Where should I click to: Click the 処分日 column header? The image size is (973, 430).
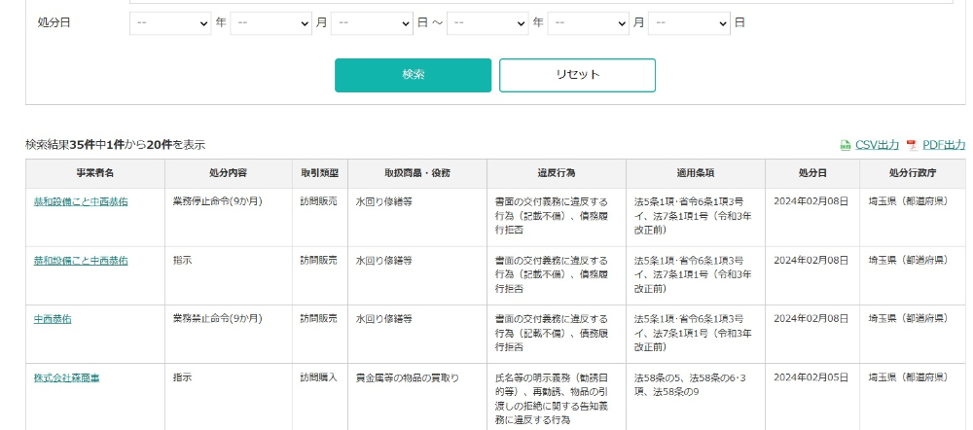point(812,174)
